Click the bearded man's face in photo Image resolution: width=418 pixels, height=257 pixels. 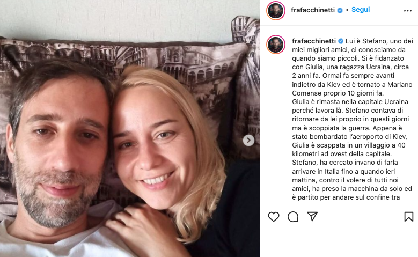coord(57,149)
